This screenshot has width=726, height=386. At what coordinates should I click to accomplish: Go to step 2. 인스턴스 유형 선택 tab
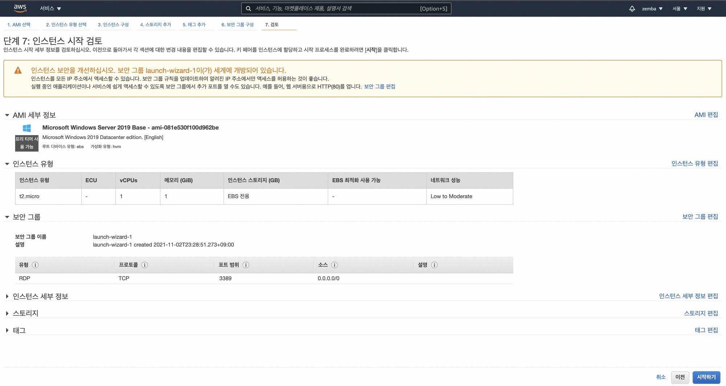tap(66, 25)
